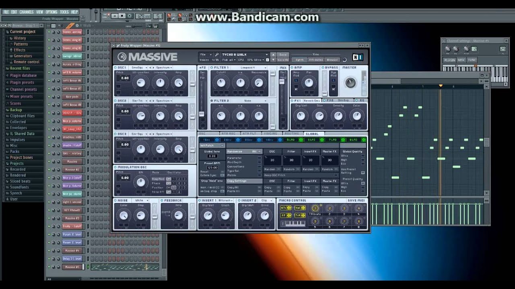Open the FL Studio CHANNELS menu

tap(27, 12)
